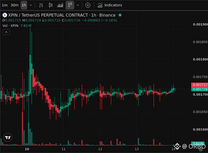This screenshot has height=153, width=208.
Task: Switch to area chart style
Action: [60, 5]
